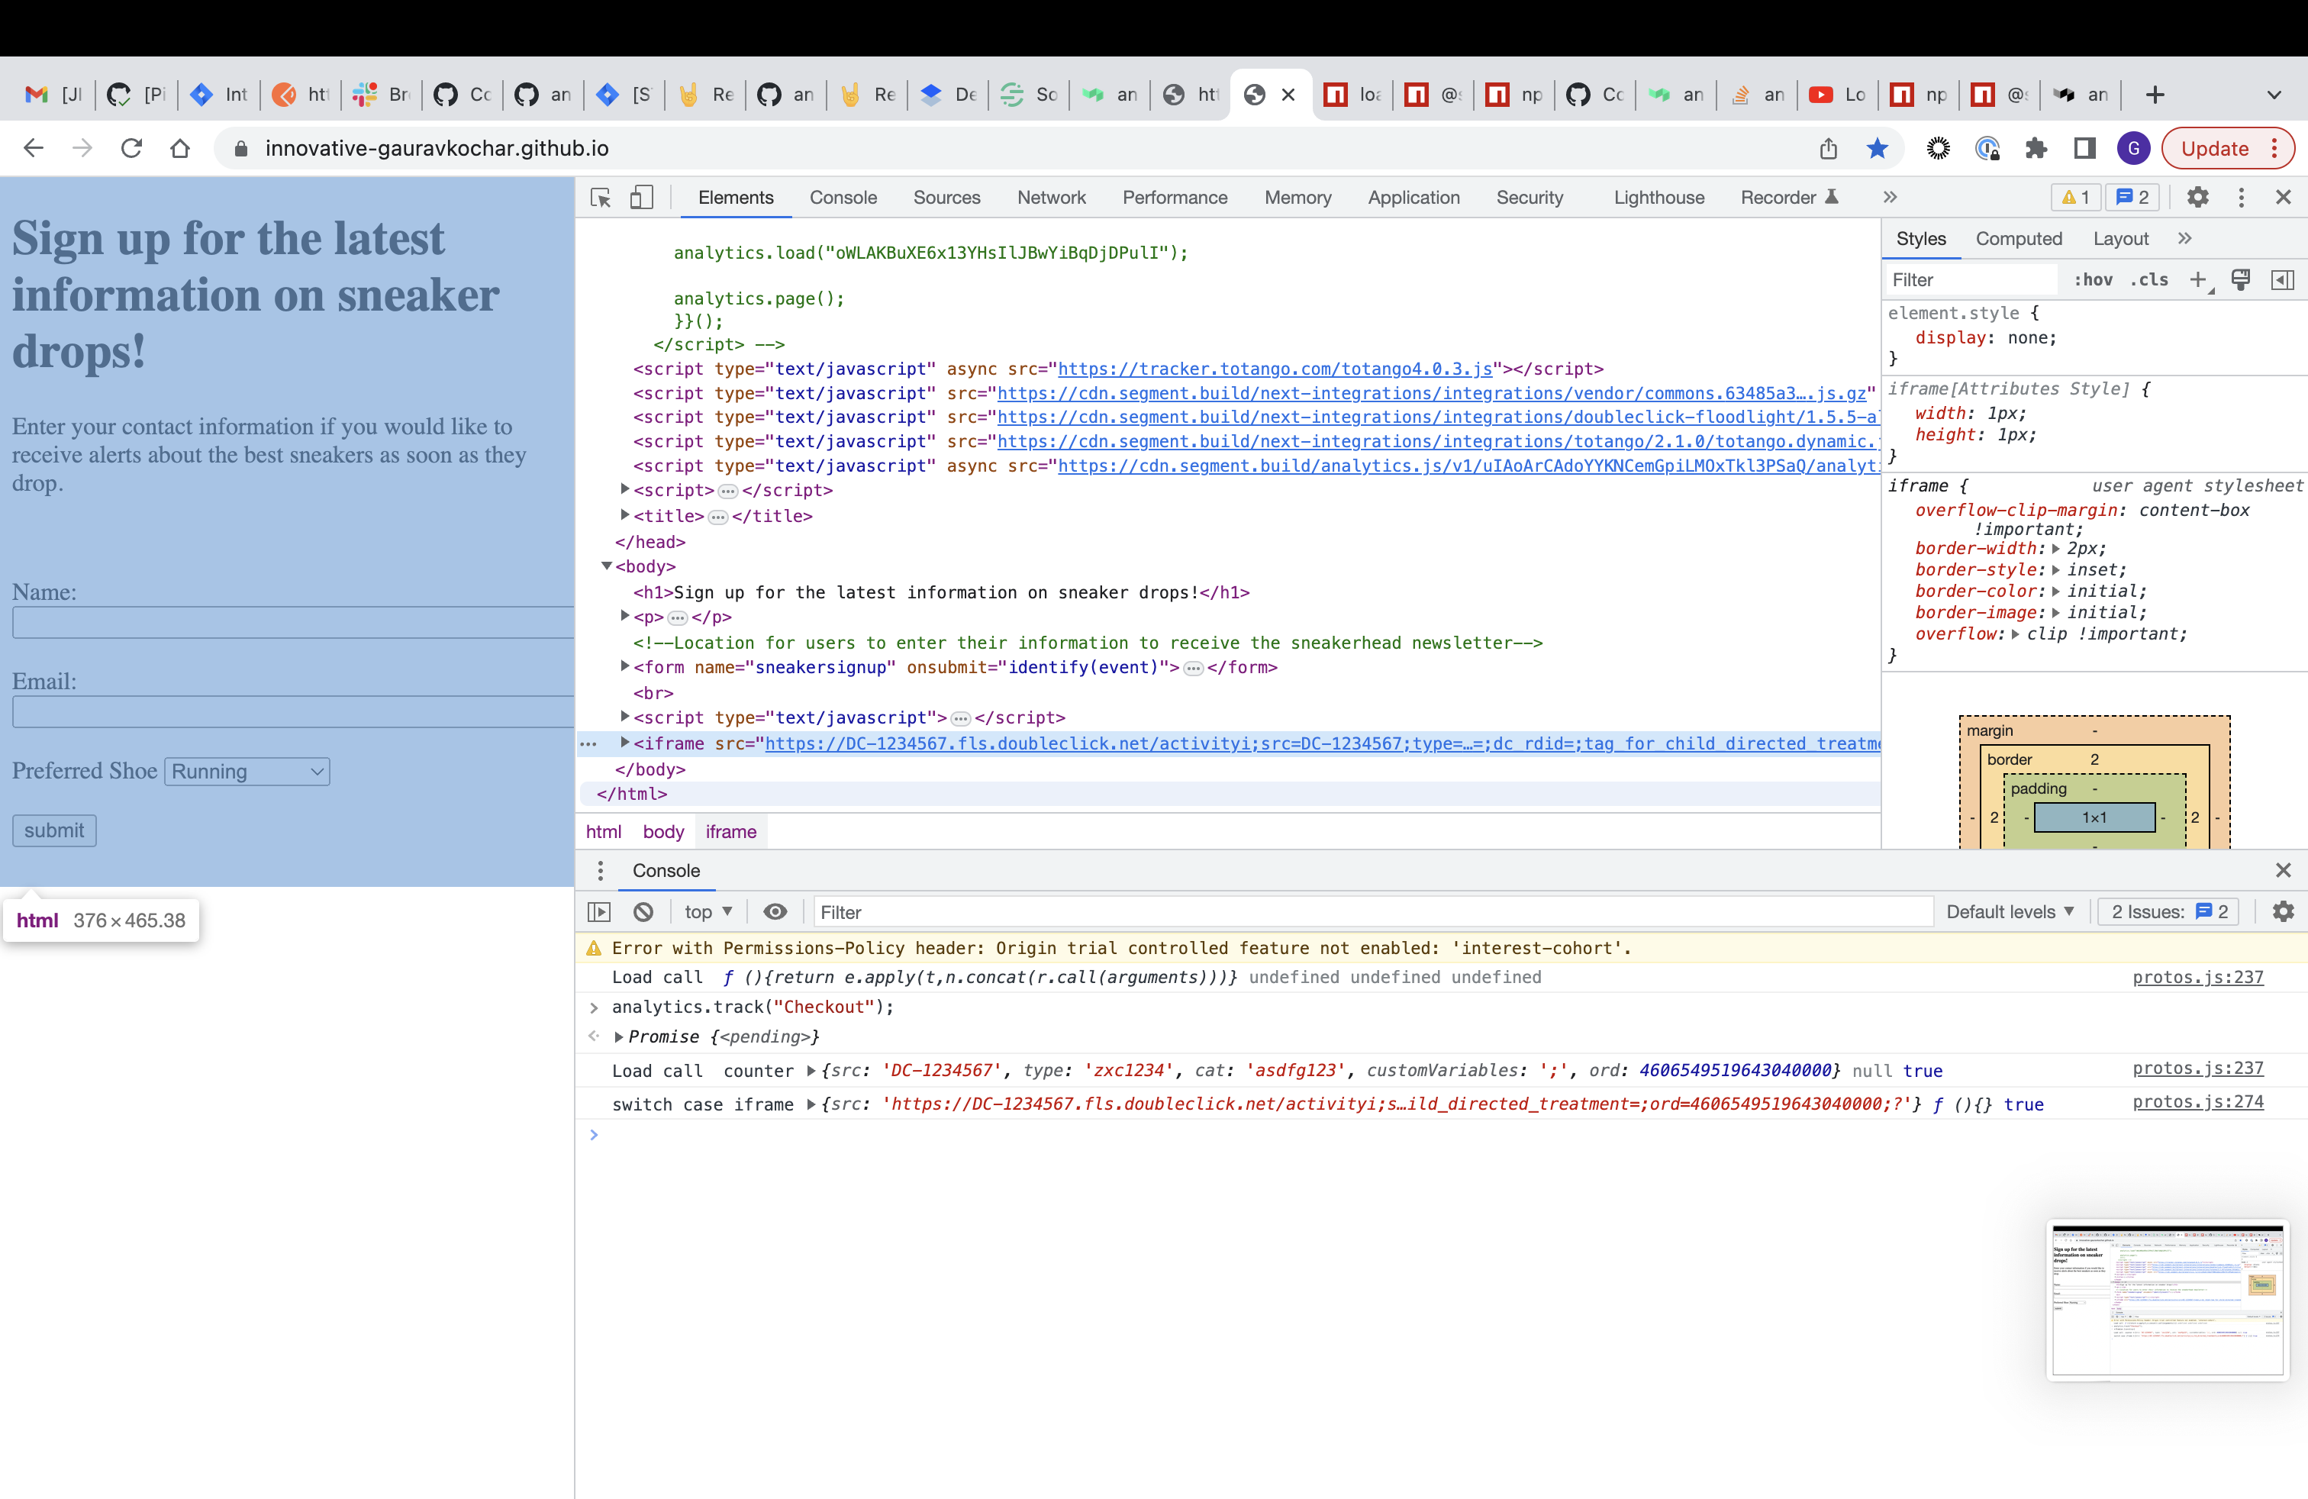Toggle rendering emulations paintbrush icon
Viewport: 2308px width, 1499px height.
(2241, 280)
